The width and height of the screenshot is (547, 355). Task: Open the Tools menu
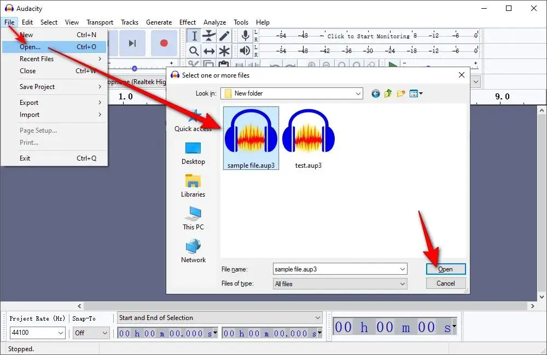[x=241, y=22]
